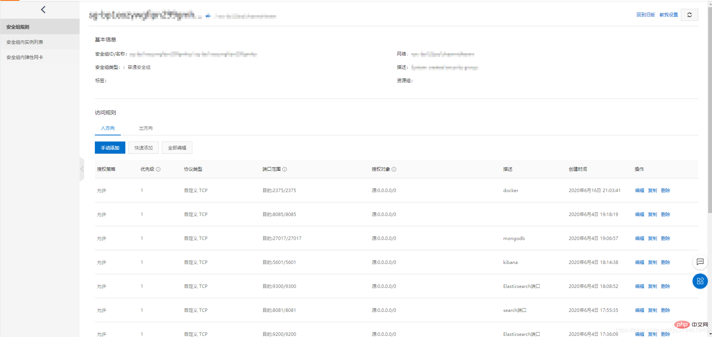Switch to the 入方向 tab
Viewport: 712px width, 337px height.
(x=108, y=128)
